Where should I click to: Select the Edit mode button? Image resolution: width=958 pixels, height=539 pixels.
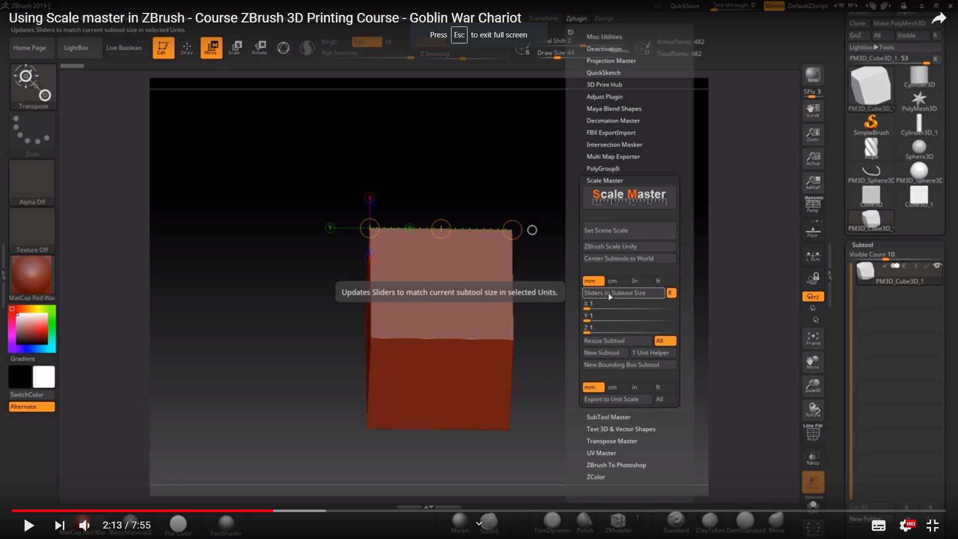click(x=163, y=48)
